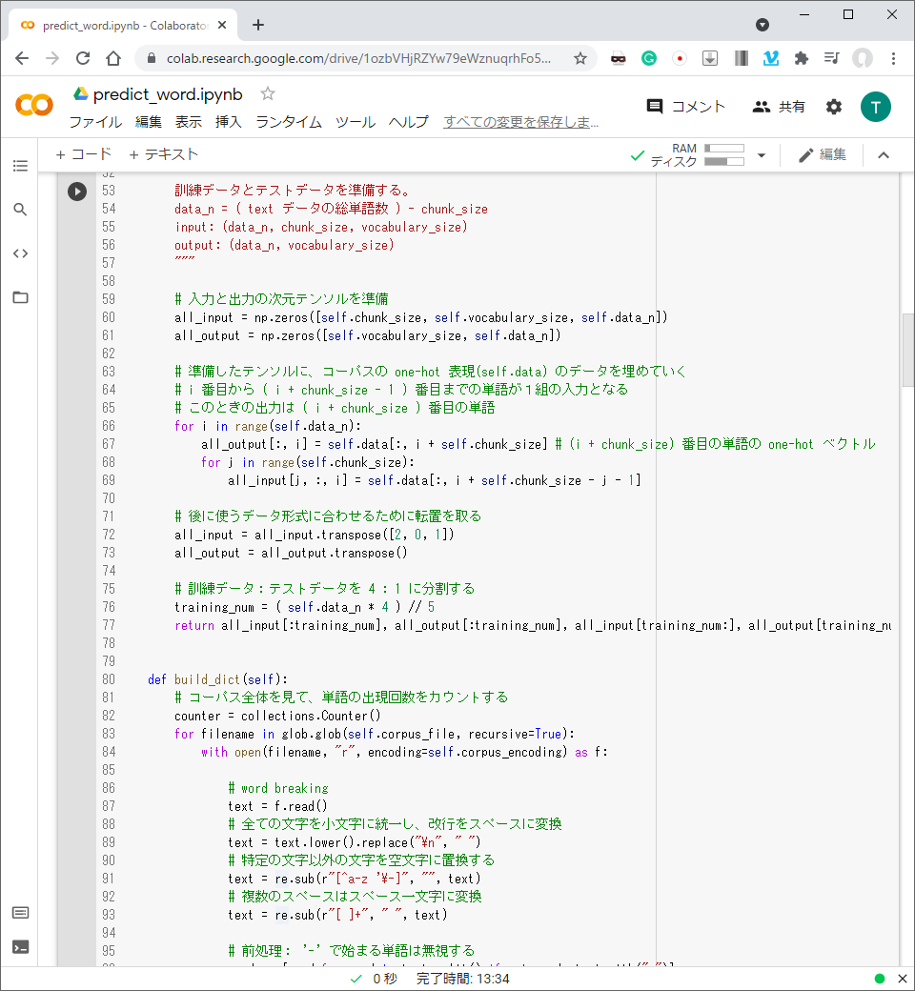The image size is (915, 991).
Task: Click the download extension icon
Action: point(710,59)
